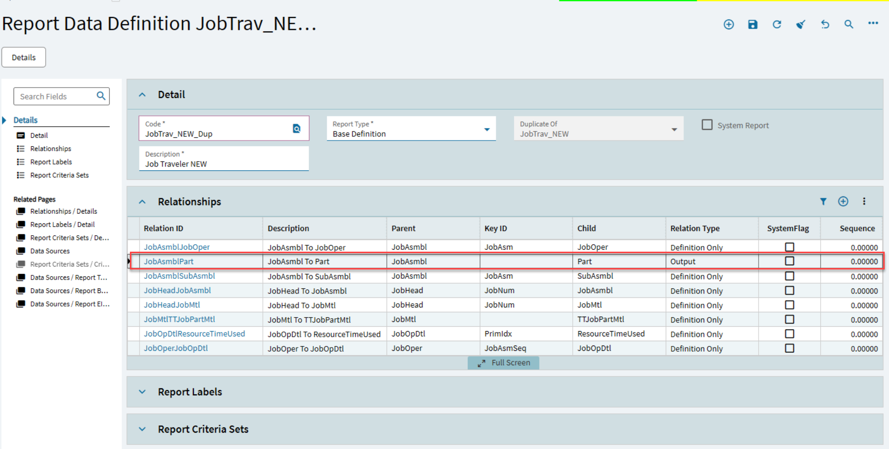889x449 pixels.
Task: Toggle SystemFlag checkbox for JobAsmblJobOper row
Action: coord(789,247)
